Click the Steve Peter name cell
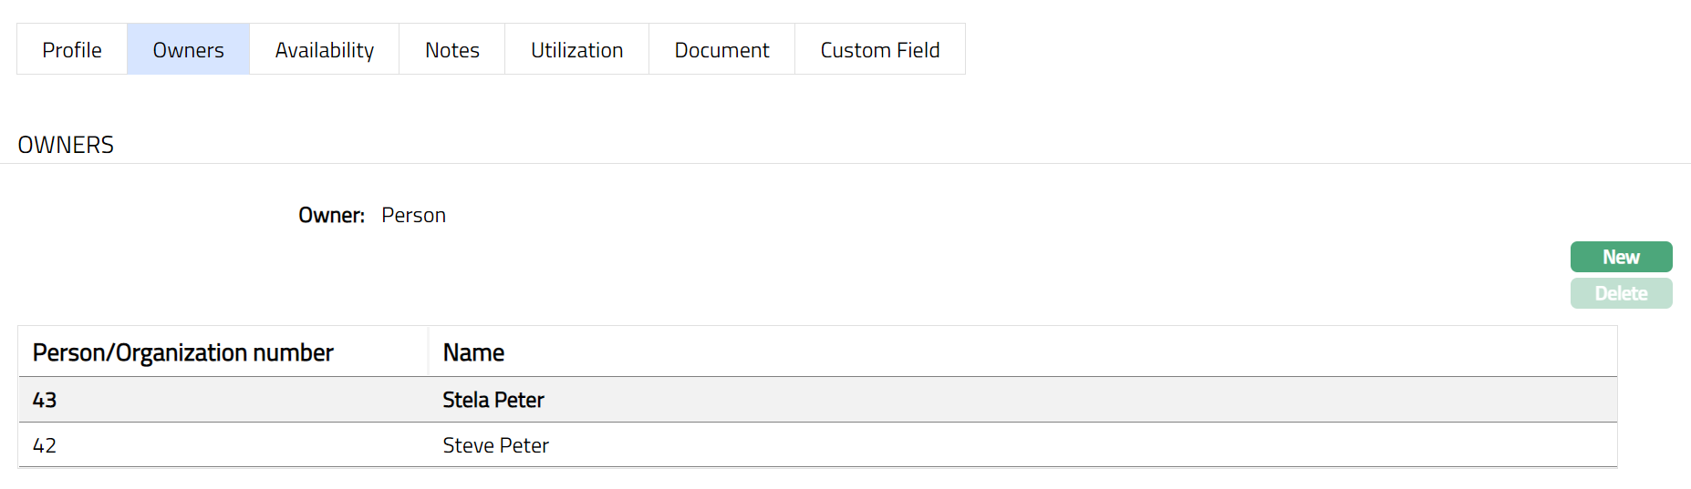The image size is (1691, 489). (495, 445)
